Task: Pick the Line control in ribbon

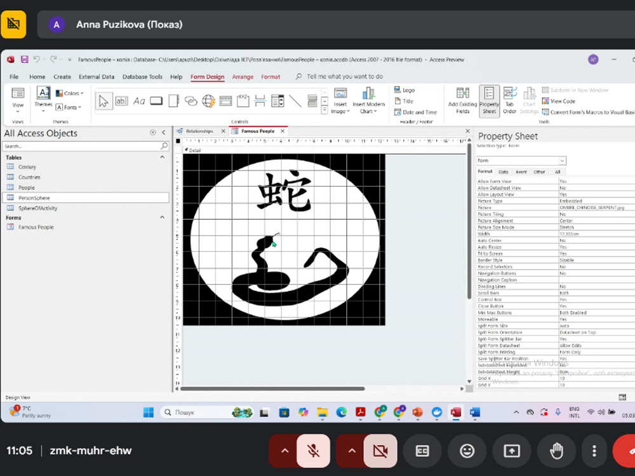Action: [x=295, y=101]
